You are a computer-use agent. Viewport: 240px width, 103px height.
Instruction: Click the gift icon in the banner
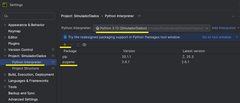click(x=65, y=37)
